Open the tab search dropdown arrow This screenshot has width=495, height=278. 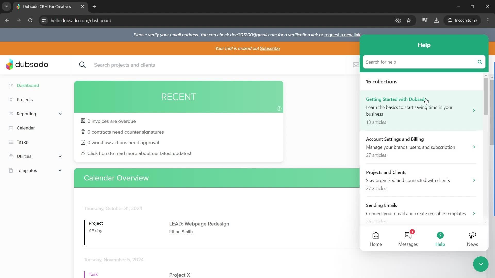[6, 6]
